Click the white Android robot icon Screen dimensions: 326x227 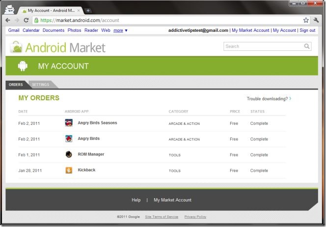(x=23, y=66)
